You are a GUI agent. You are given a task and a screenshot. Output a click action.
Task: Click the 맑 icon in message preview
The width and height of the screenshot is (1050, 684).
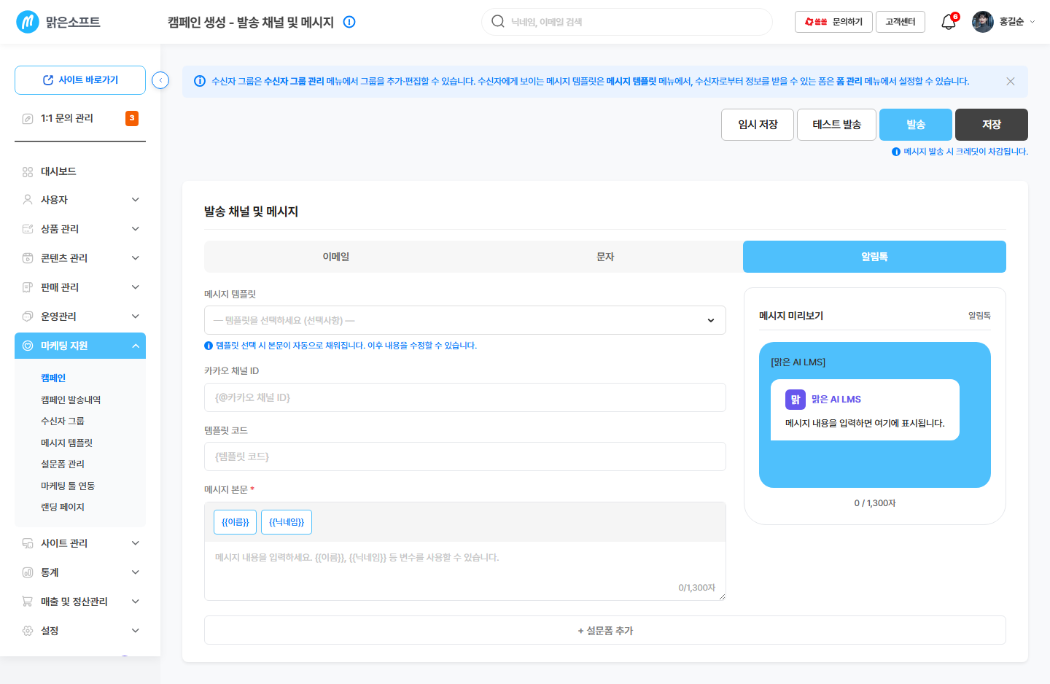[x=796, y=400]
